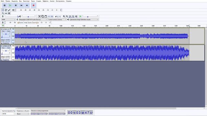
Task: Click the recording volume slider
Action: point(12,16)
